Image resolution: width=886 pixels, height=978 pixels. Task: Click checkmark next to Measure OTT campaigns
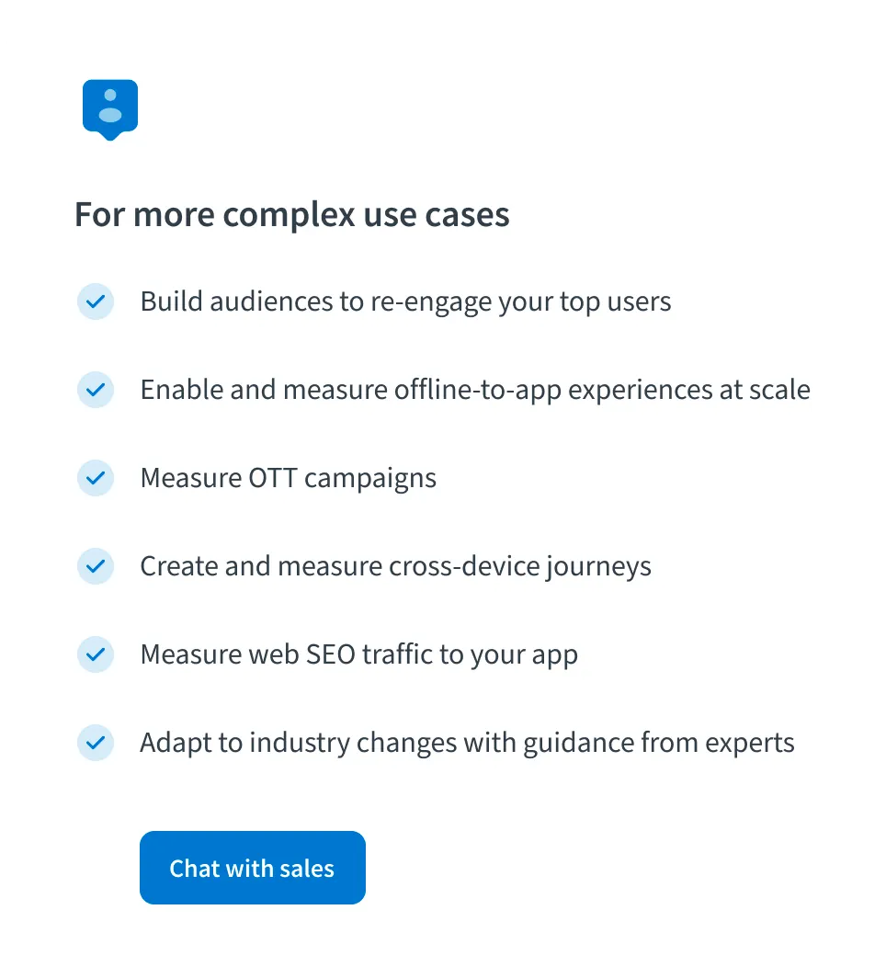96,478
